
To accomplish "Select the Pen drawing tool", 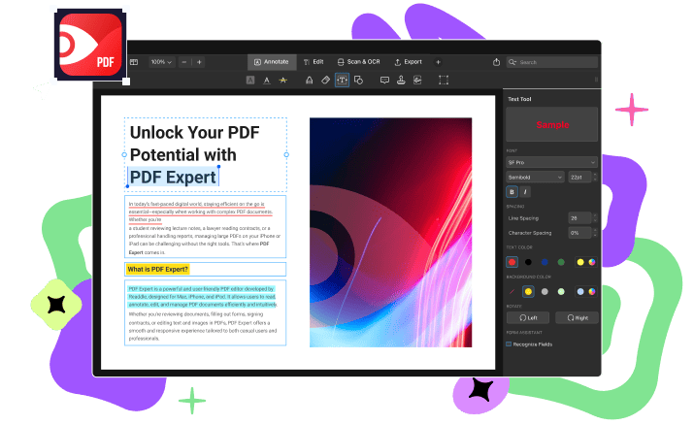I will 309,80.
